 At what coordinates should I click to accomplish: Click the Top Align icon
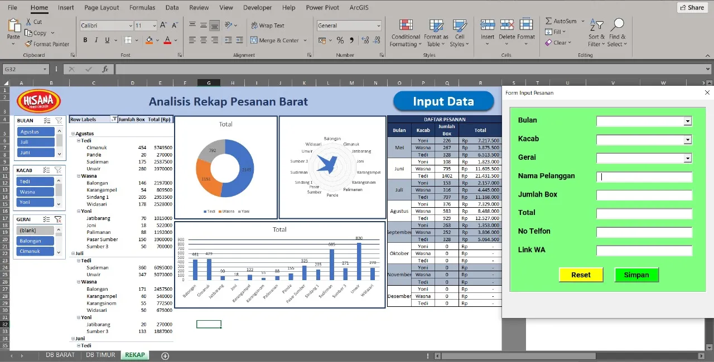[192, 26]
